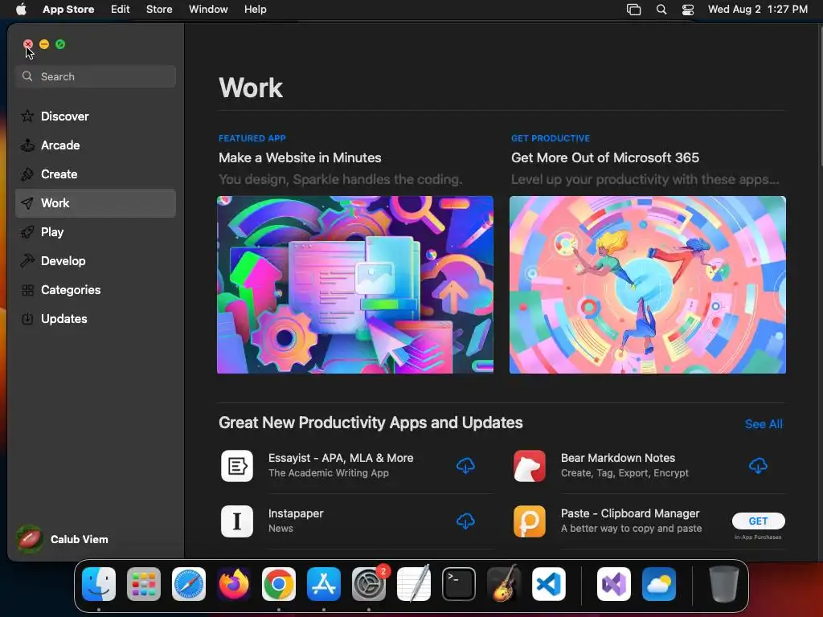Click 'Bear Markdown Notes' title text

click(618, 458)
